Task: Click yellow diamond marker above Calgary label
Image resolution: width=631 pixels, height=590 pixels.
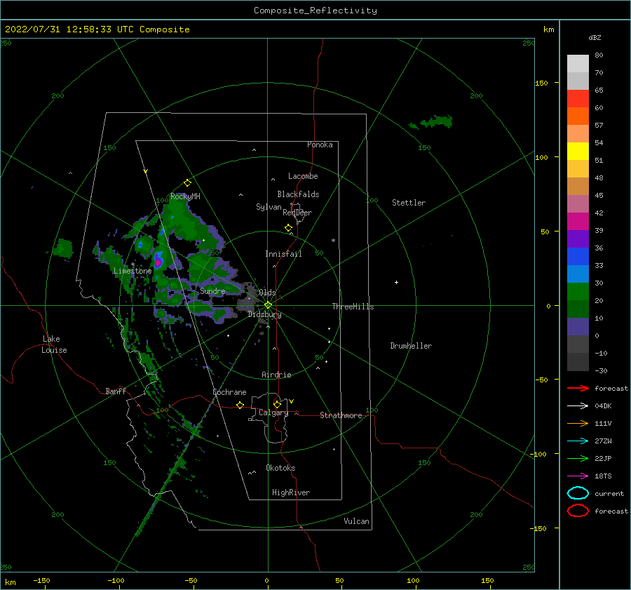Action: tap(277, 404)
